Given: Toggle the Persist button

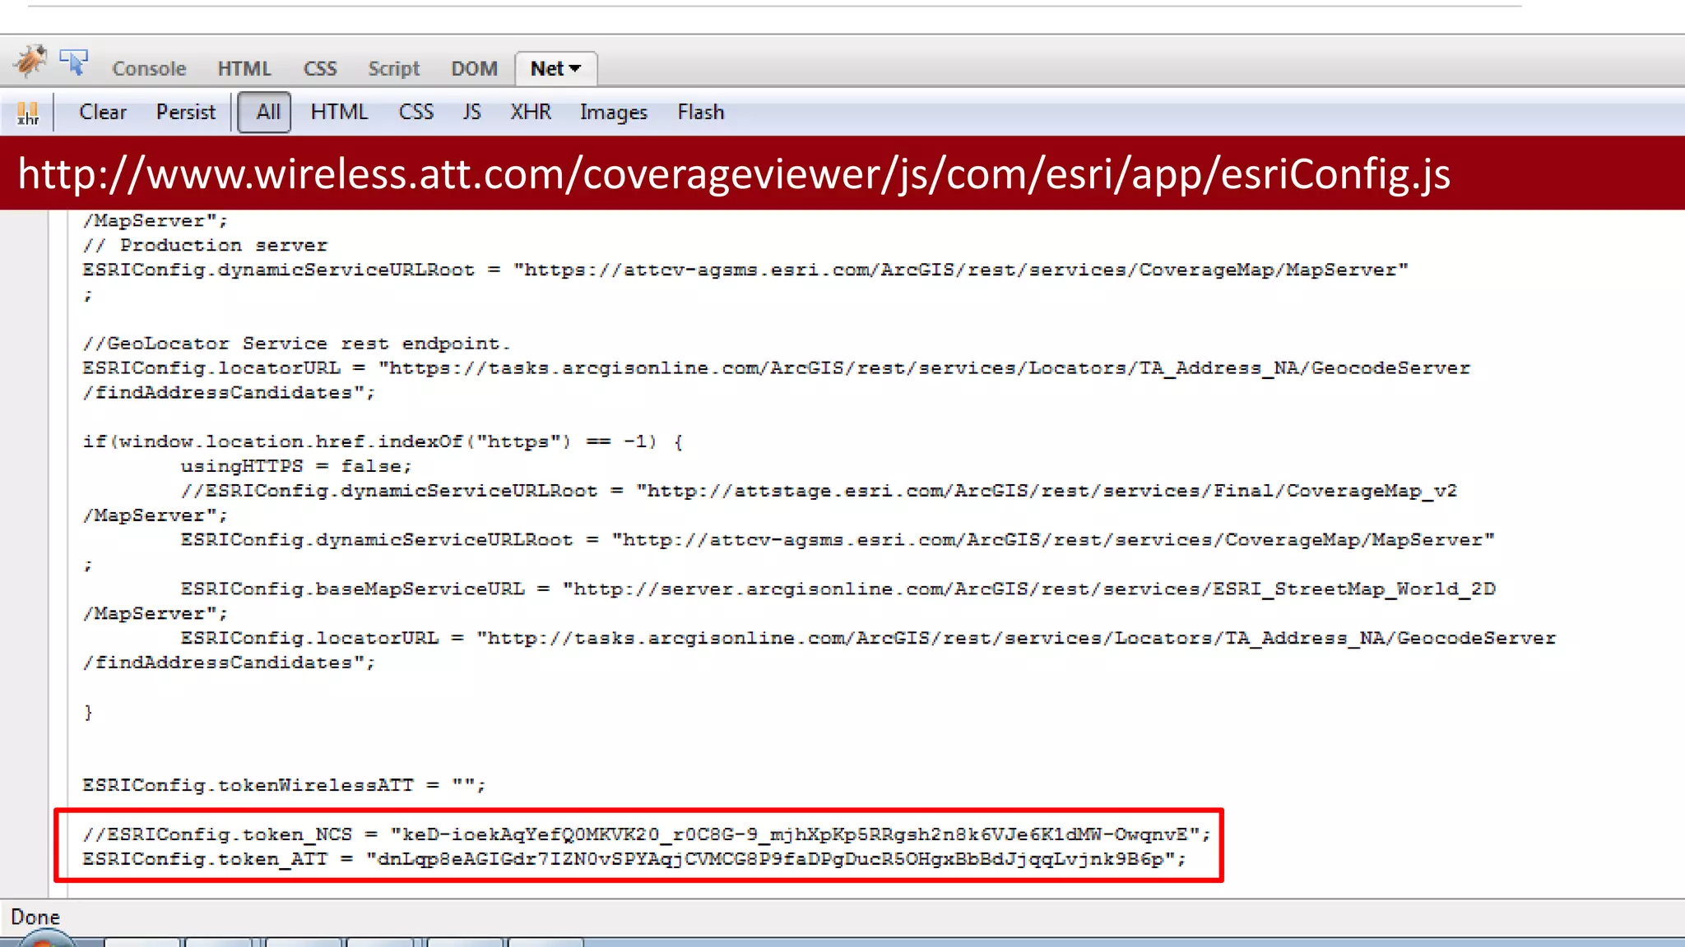Looking at the screenshot, I should coord(186,112).
